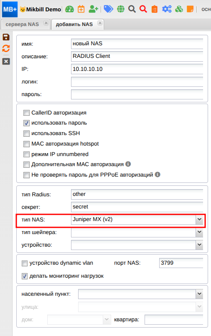Viewport: 211px width, 336px height.
Task: Click the red magnifier search icon
Action: 143,9
